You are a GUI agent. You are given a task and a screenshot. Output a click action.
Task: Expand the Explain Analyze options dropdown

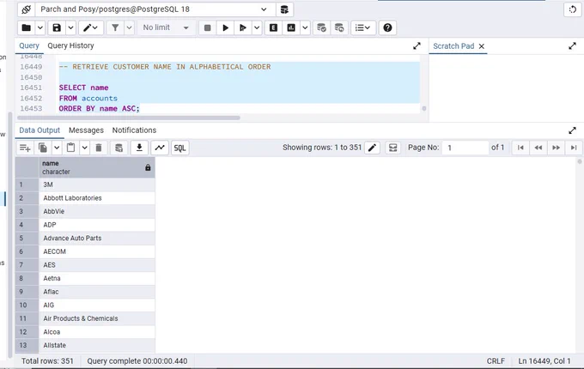(x=305, y=27)
